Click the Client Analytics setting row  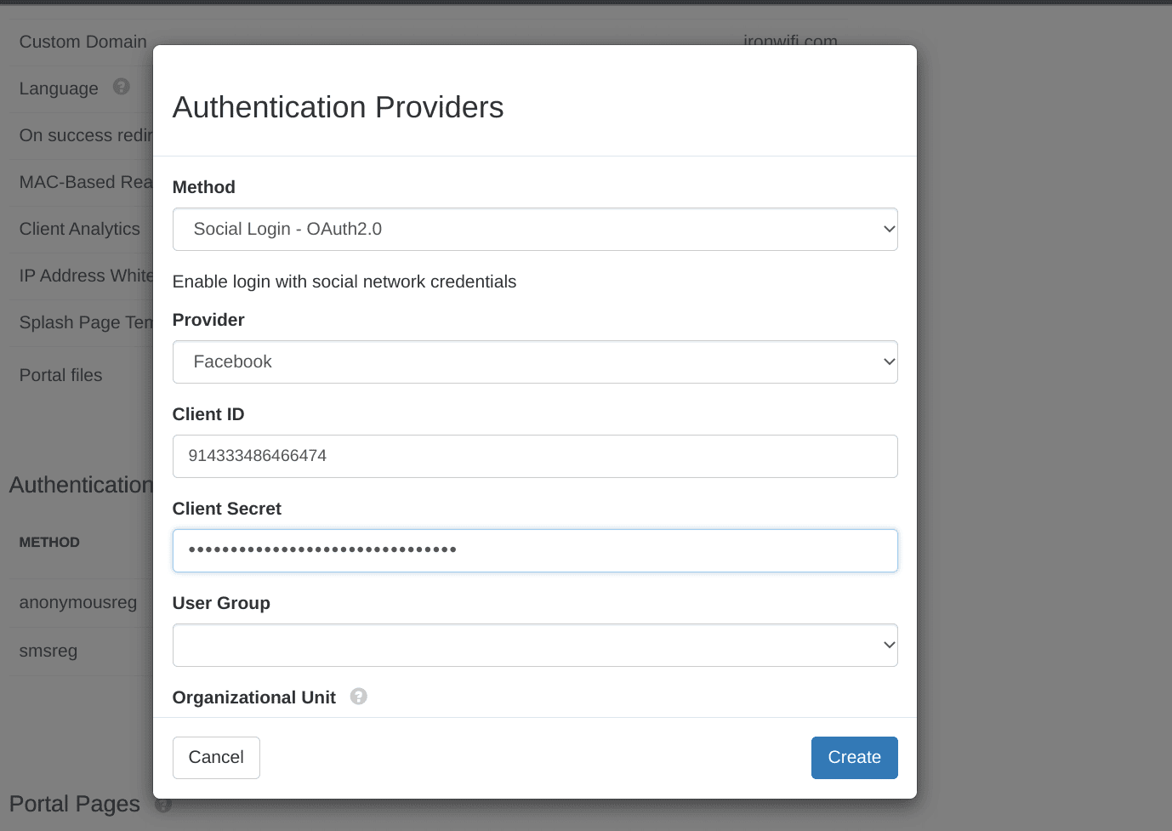pyautogui.click(x=79, y=229)
